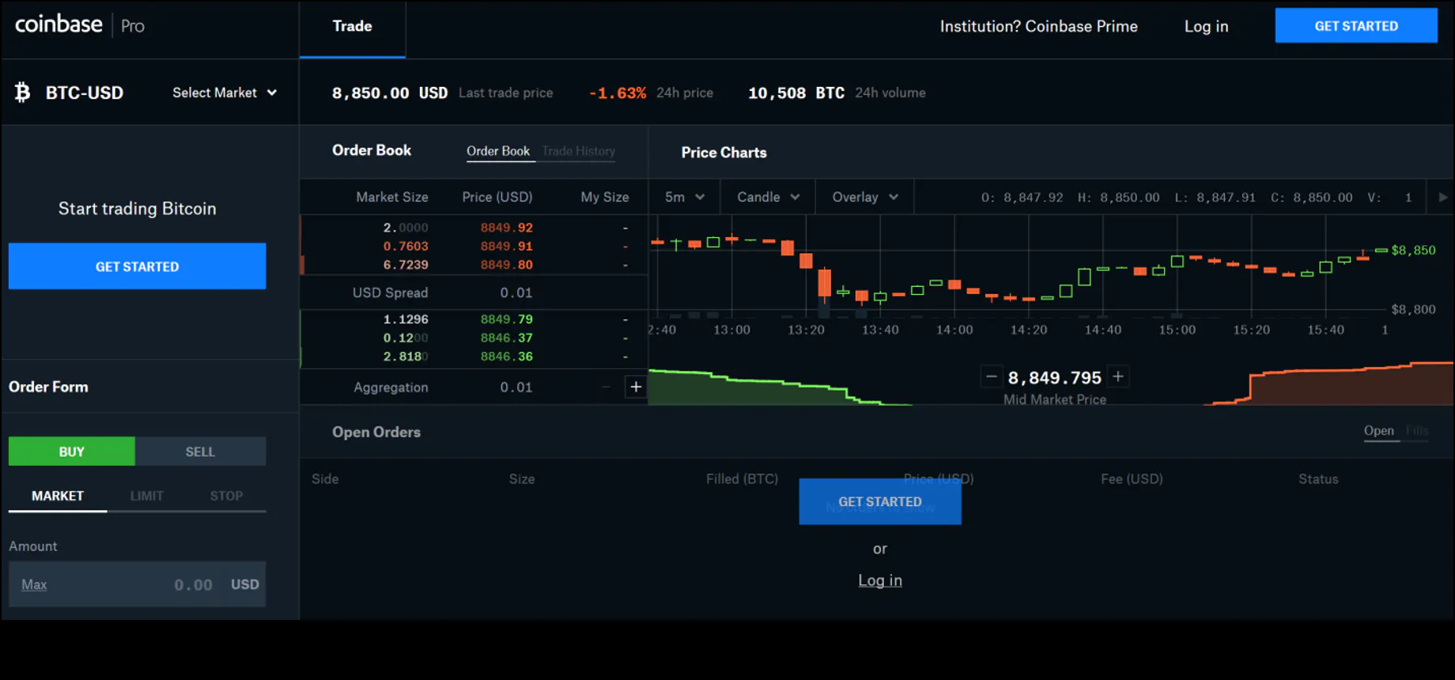Click GET STARTED in Open Orders area
This screenshot has height=680, width=1455.
(x=880, y=501)
